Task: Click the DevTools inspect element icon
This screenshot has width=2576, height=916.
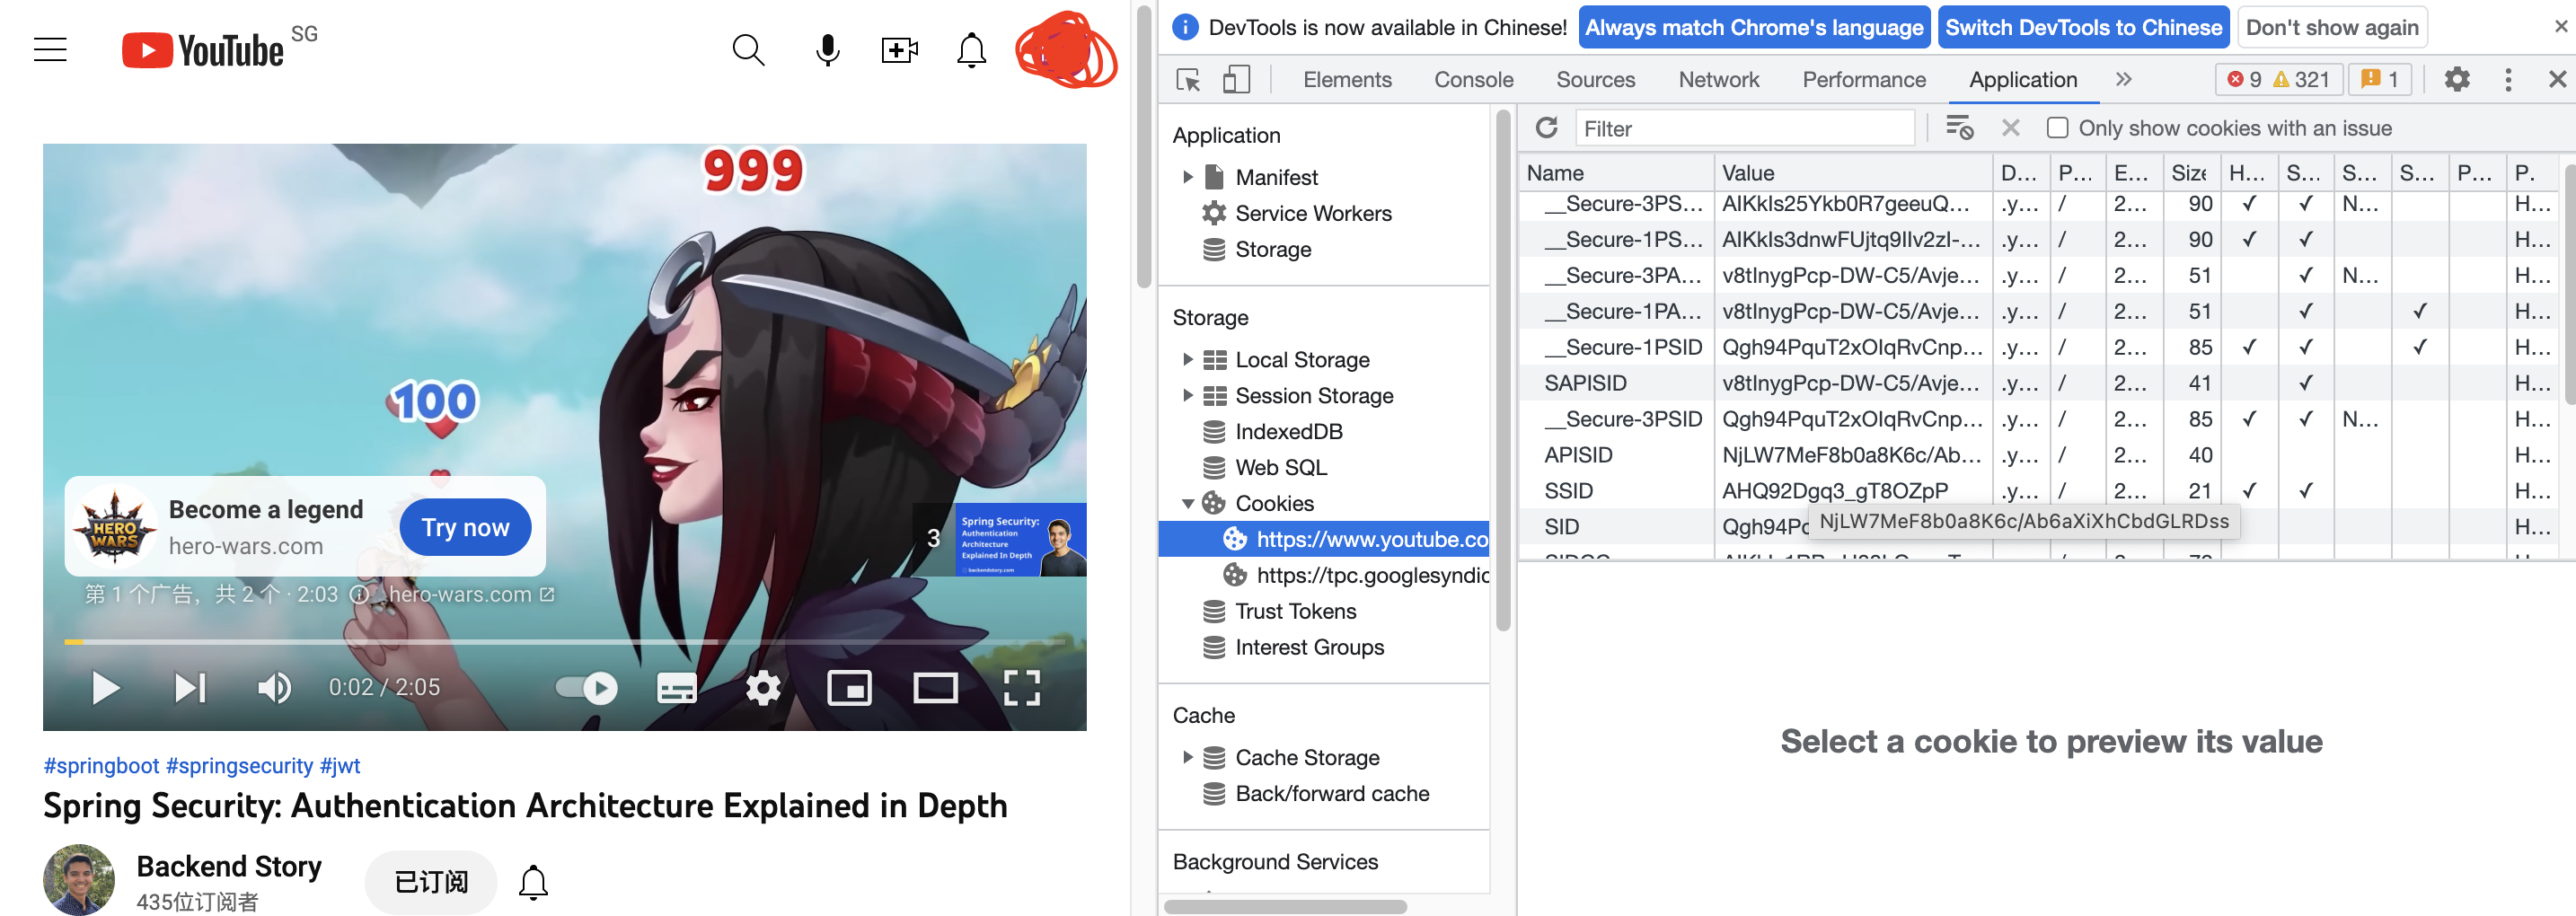Action: (x=1188, y=80)
